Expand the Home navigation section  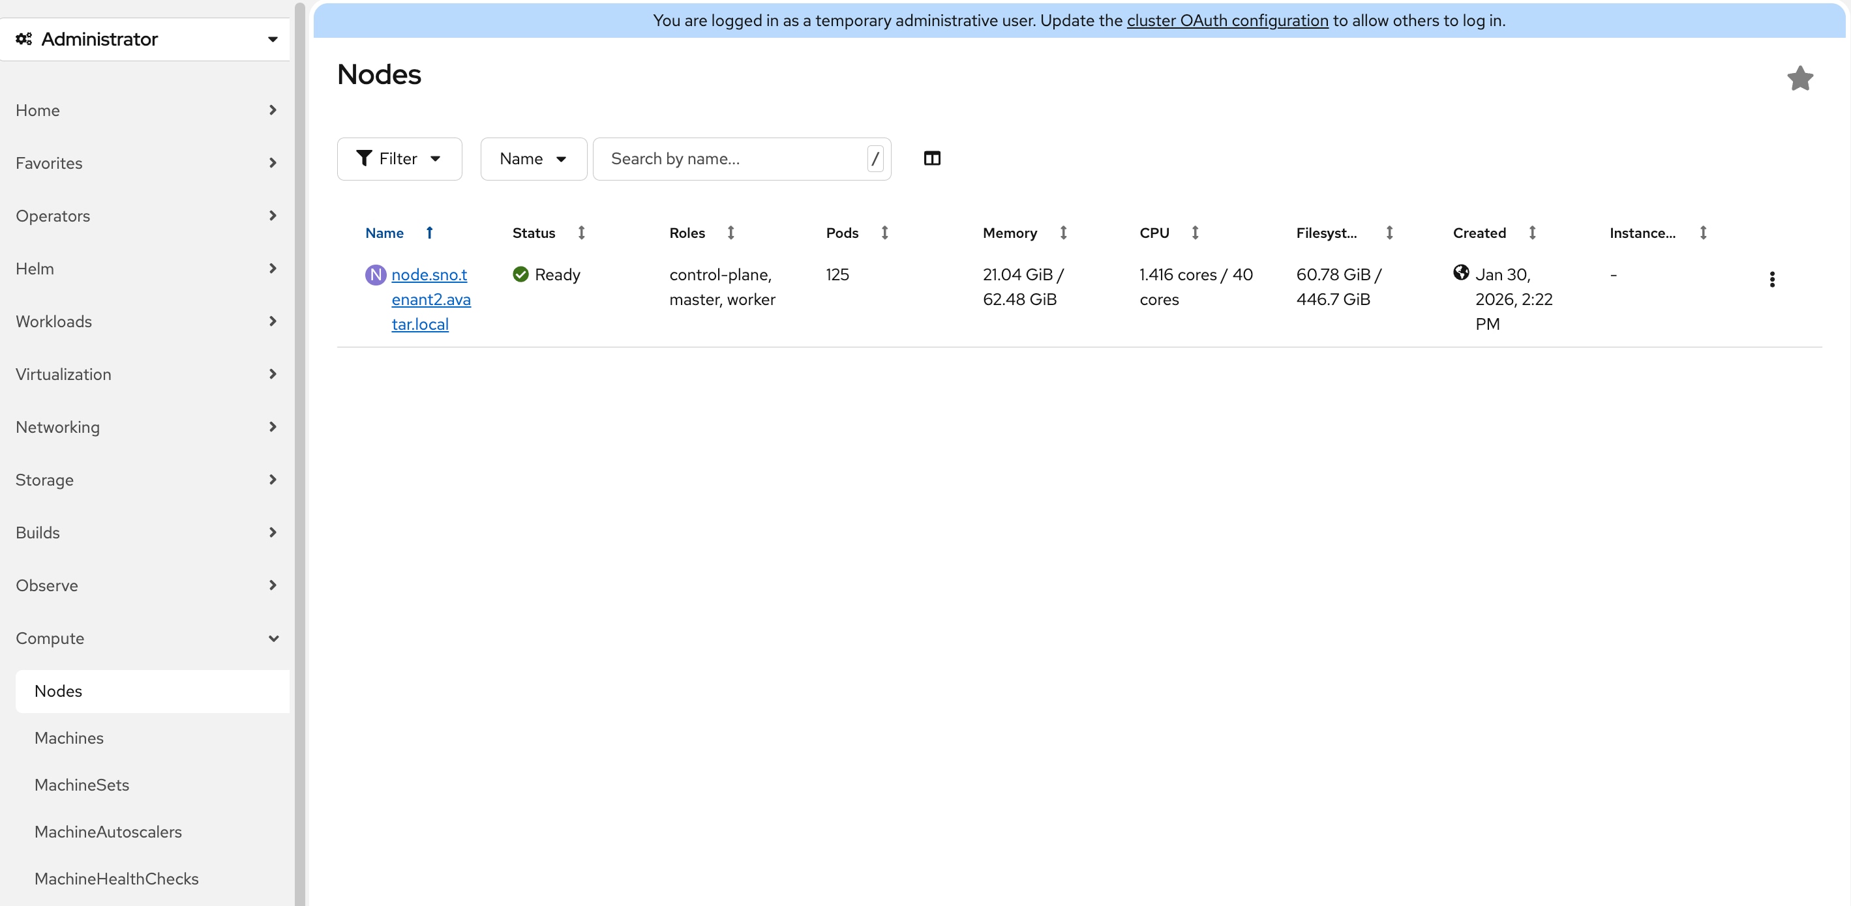click(146, 111)
